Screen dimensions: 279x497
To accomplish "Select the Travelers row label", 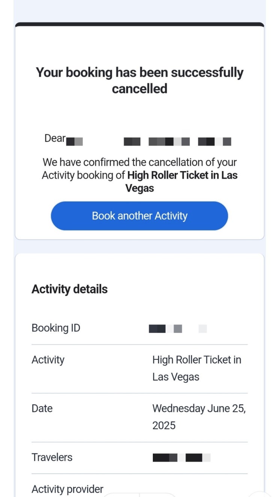I will [x=52, y=457].
